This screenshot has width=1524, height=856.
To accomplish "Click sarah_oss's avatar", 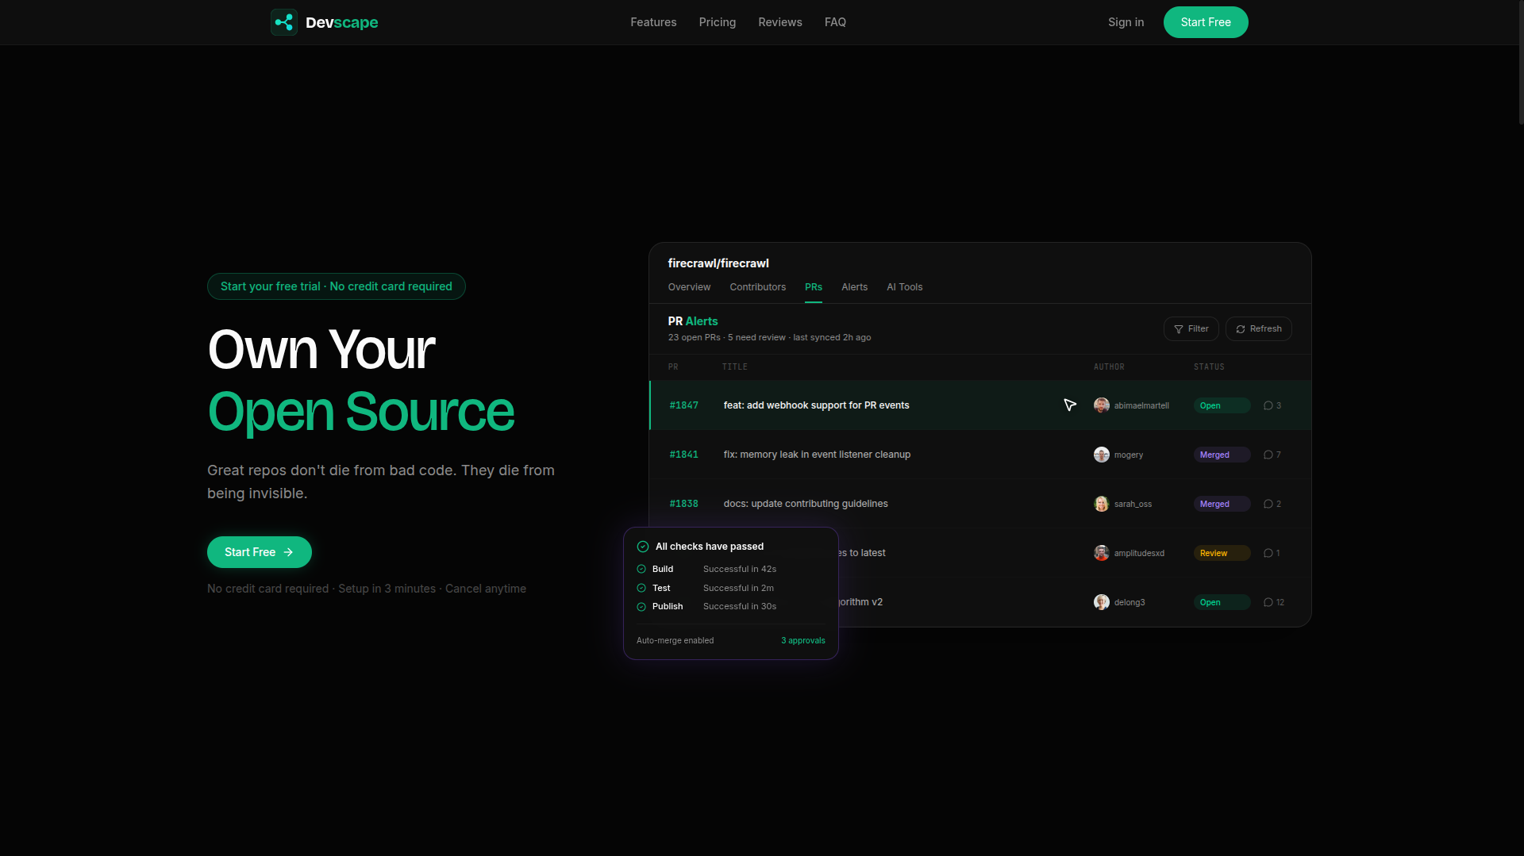I will coord(1102,504).
